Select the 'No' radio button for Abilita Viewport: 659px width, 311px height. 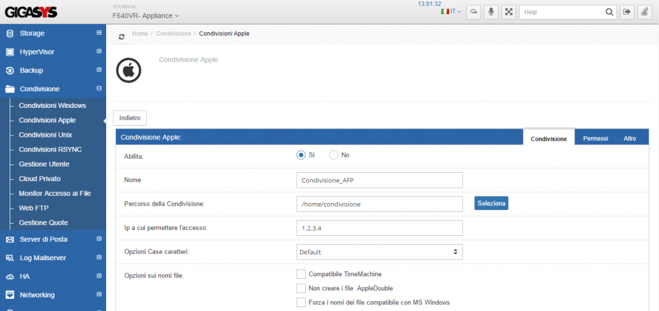click(333, 155)
